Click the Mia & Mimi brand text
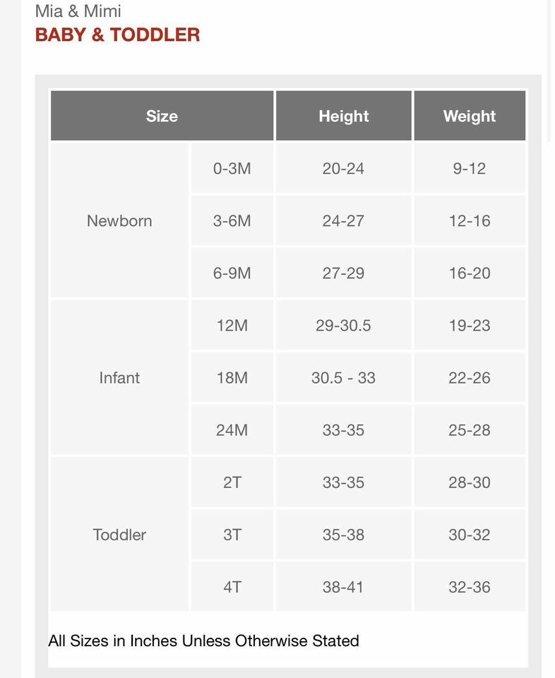The height and width of the screenshot is (678, 555). click(x=78, y=11)
